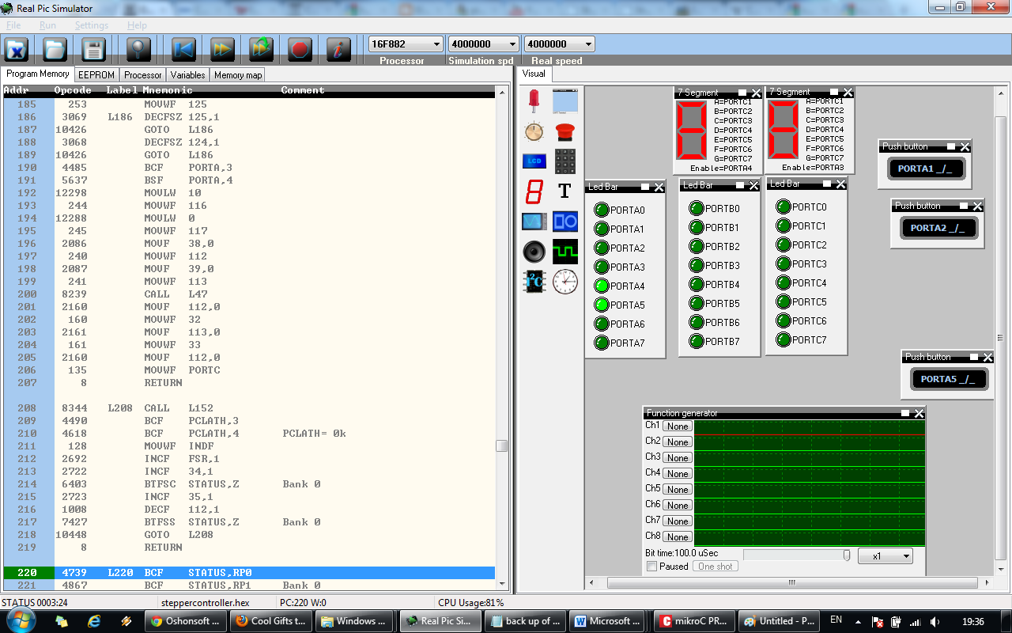Switch to the Processor tab

point(143,74)
